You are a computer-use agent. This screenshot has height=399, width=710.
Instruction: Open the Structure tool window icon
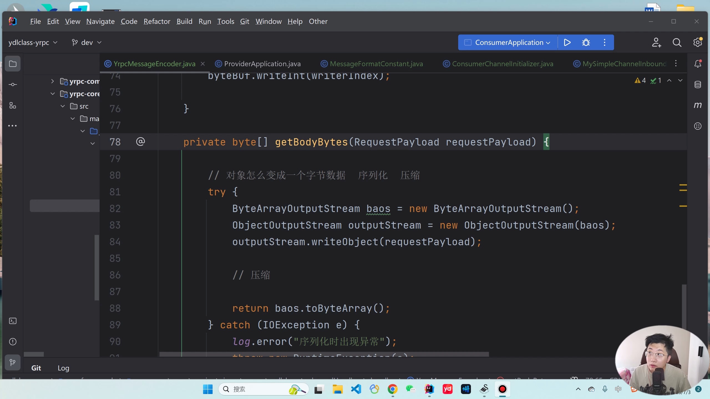pyautogui.click(x=12, y=105)
